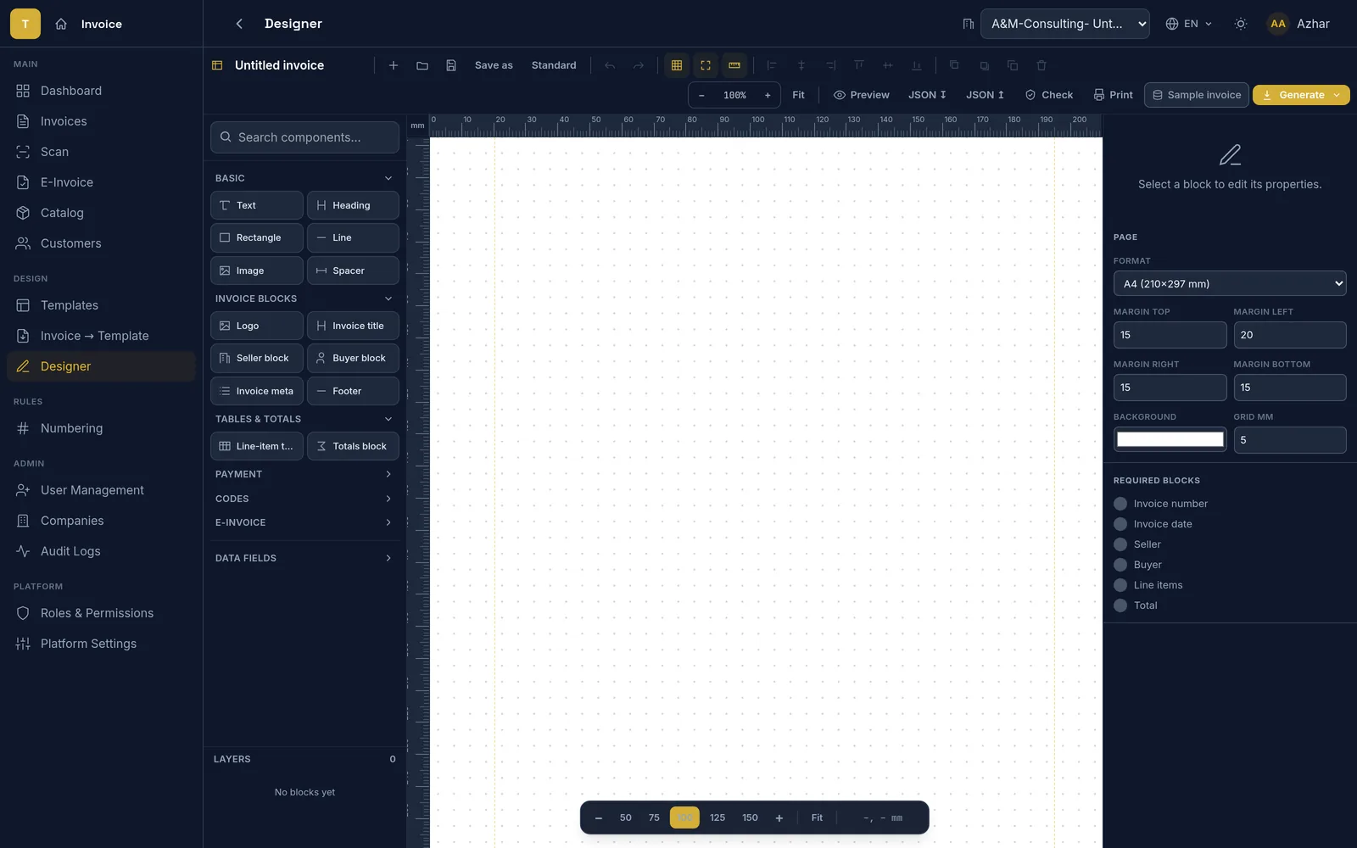This screenshot has width=1357, height=848.
Task: Select 125 zoom in the floating bar
Action: coord(718,817)
